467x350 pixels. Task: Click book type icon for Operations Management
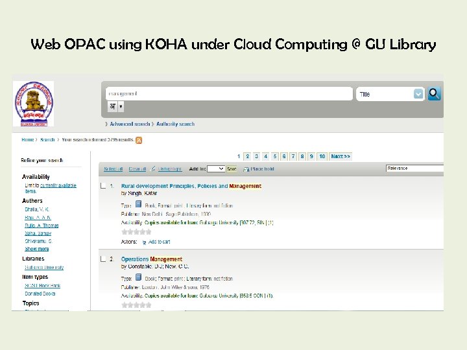point(139,277)
